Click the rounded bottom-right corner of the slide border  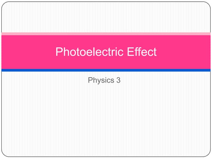(208, 154)
